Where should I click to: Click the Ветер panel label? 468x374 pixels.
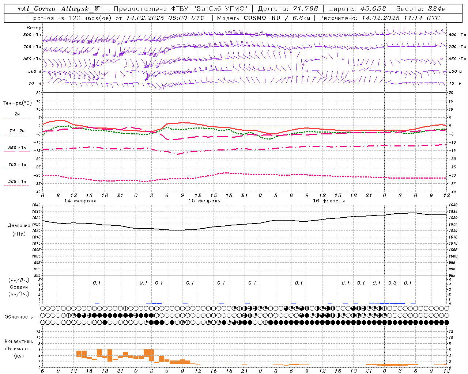click(34, 28)
